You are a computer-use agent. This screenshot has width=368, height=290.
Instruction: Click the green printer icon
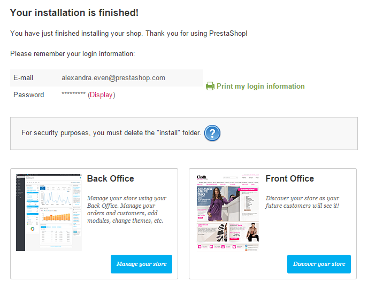point(210,86)
